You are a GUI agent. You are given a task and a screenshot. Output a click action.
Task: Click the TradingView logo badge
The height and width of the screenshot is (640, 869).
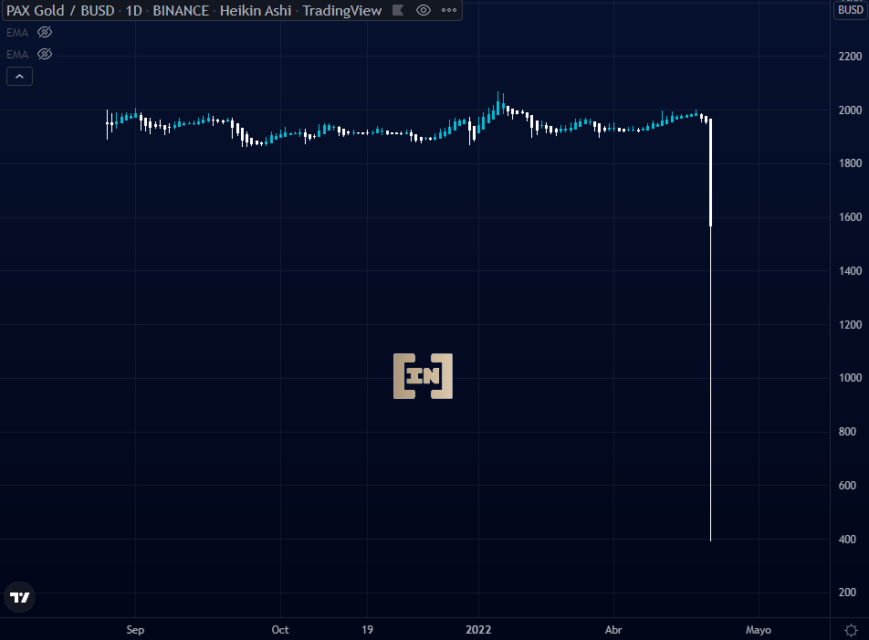[x=20, y=597]
